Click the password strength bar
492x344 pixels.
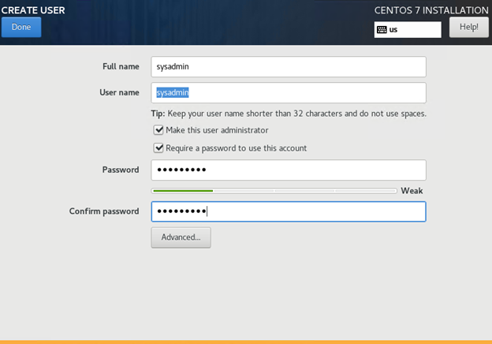click(274, 190)
